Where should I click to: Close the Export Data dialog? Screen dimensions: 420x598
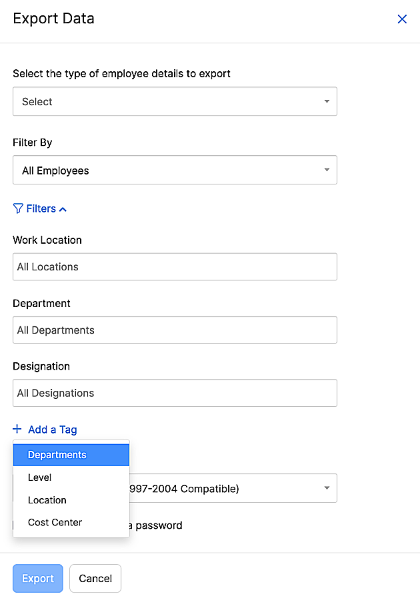point(402,19)
